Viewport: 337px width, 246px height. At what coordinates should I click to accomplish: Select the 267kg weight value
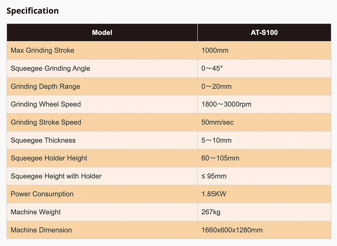(x=211, y=212)
